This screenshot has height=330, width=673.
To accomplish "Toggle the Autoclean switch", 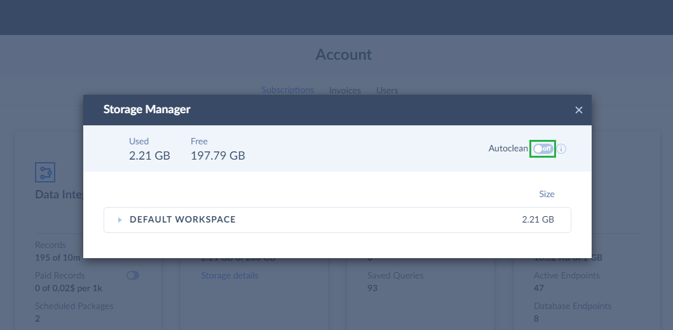I will coord(543,149).
